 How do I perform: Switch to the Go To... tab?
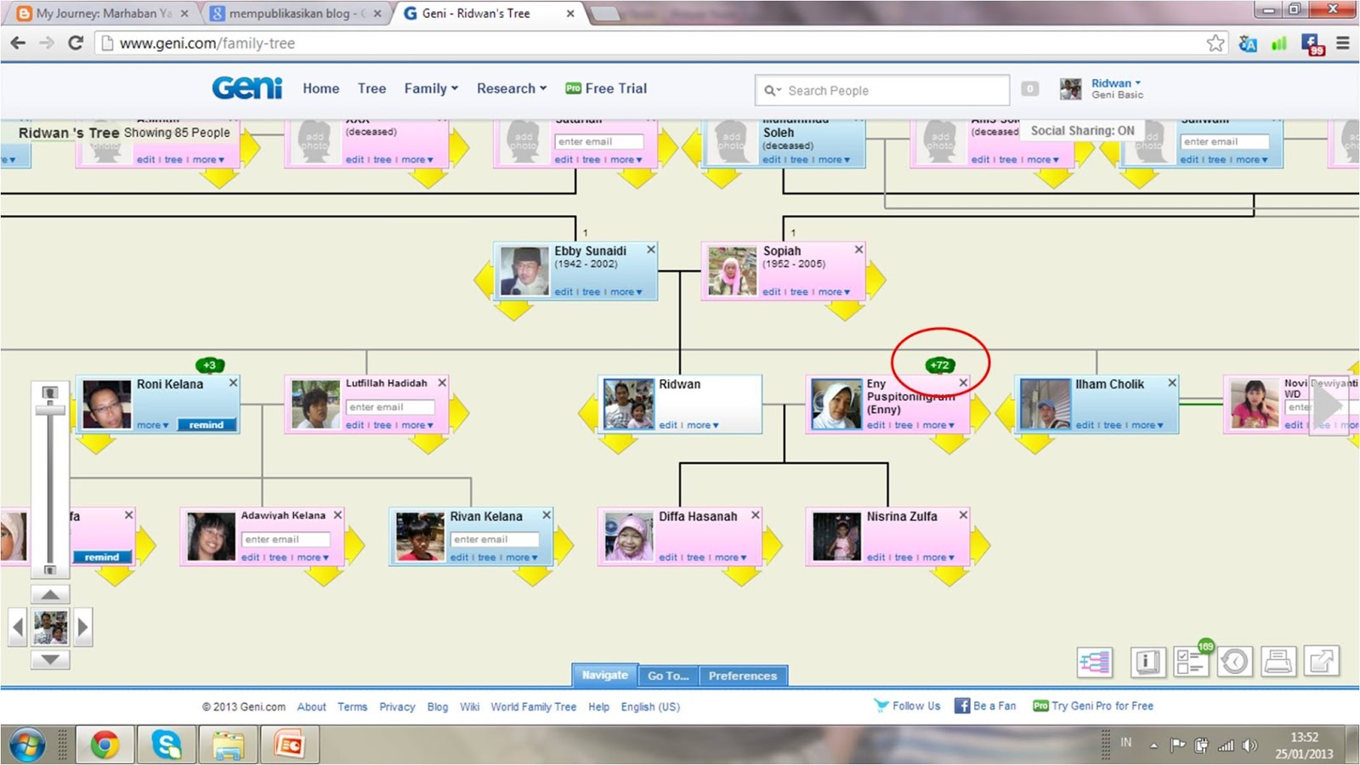pos(668,676)
